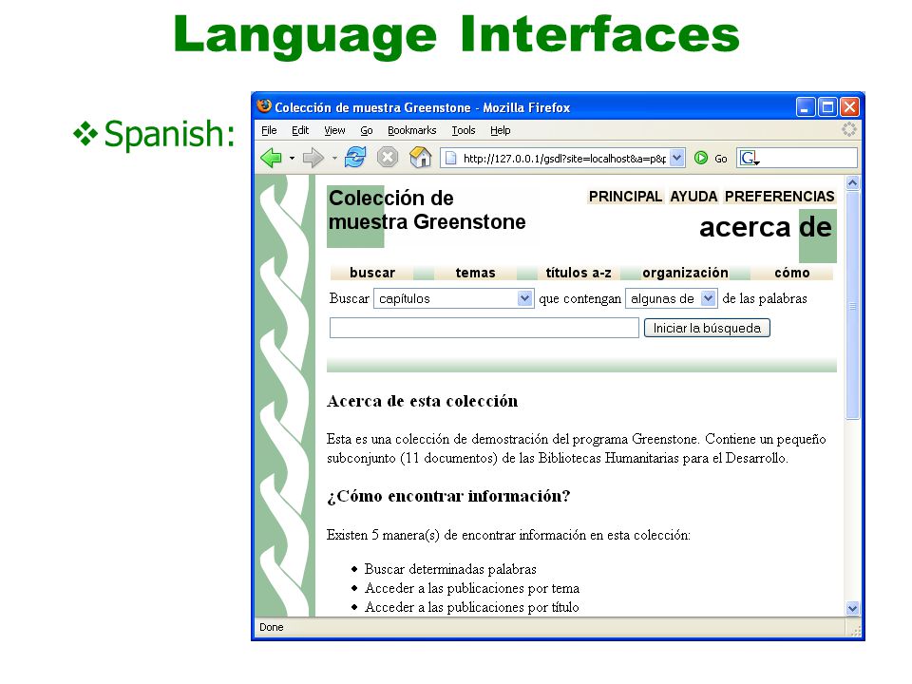This screenshot has width=912, height=684.
Task: Click the PRINCIPAL link
Action: pos(625,197)
